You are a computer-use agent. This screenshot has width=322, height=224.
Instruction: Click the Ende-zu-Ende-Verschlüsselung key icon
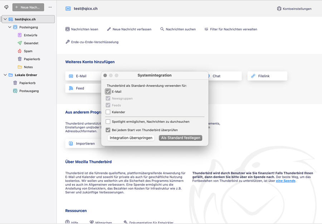pos(68,42)
